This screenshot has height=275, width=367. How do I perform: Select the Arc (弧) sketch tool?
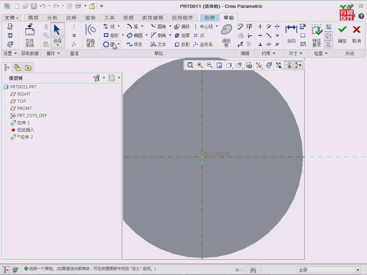(x=133, y=26)
